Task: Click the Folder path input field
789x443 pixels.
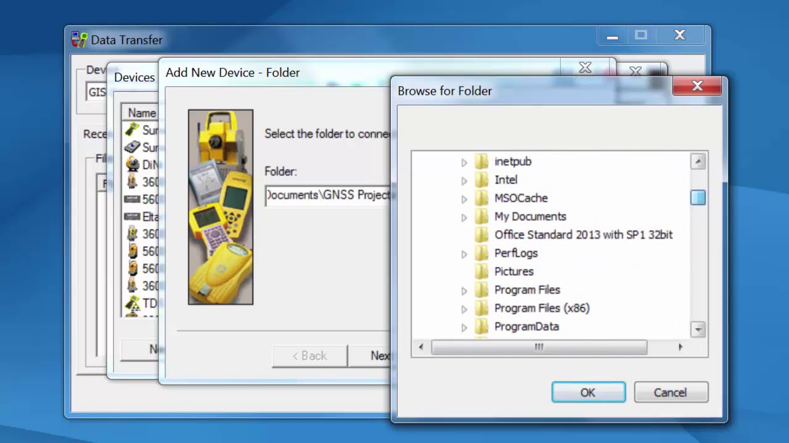Action: coord(328,195)
